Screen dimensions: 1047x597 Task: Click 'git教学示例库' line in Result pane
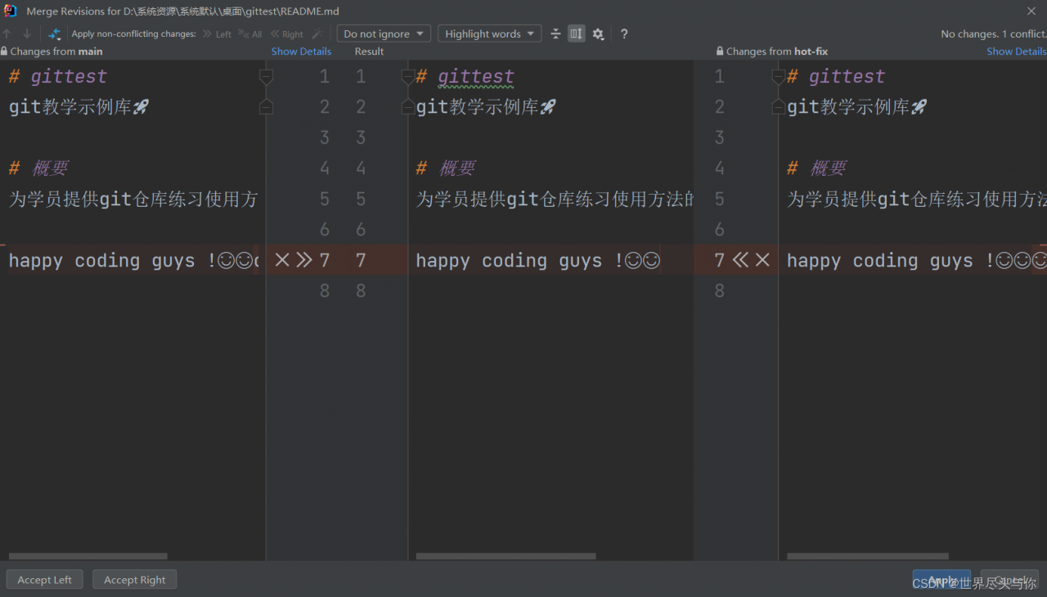[x=487, y=107]
